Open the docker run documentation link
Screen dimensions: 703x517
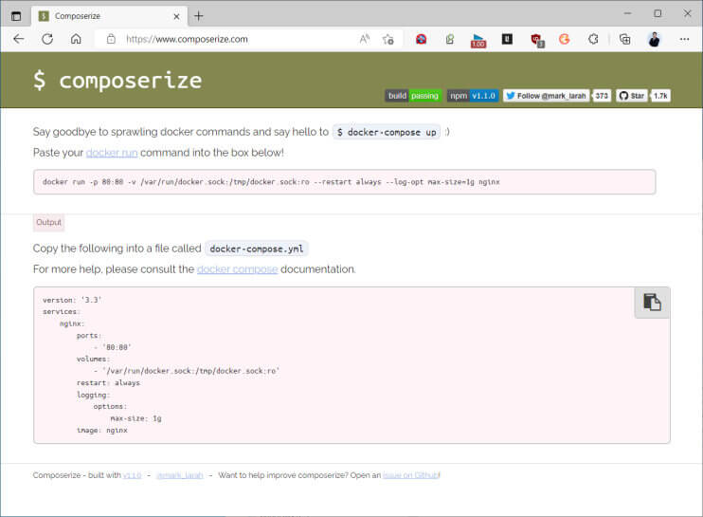tap(112, 153)
